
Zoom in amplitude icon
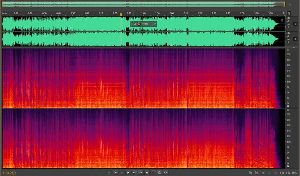[251, 173]
